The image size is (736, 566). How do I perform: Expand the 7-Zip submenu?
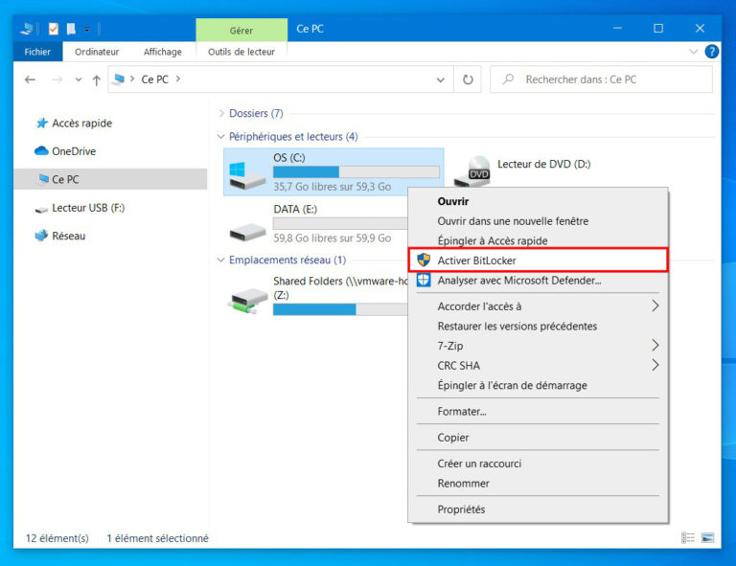click(x=655, y=346)
